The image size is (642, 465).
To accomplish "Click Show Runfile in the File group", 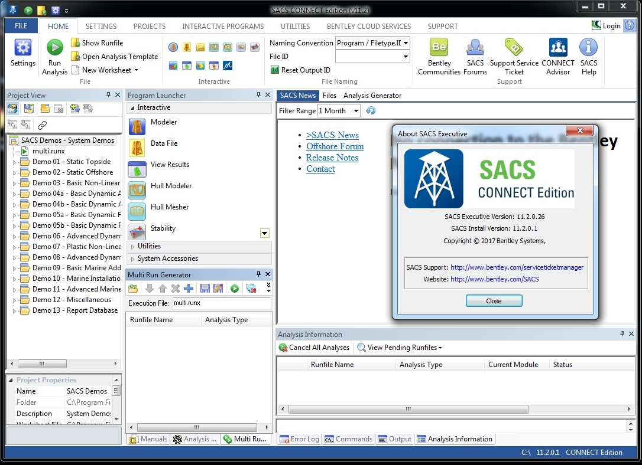I will click(x=97, y=43).
